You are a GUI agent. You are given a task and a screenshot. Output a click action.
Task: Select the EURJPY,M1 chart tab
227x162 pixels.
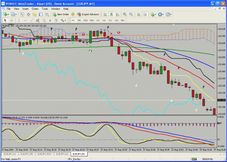point(79,154)
